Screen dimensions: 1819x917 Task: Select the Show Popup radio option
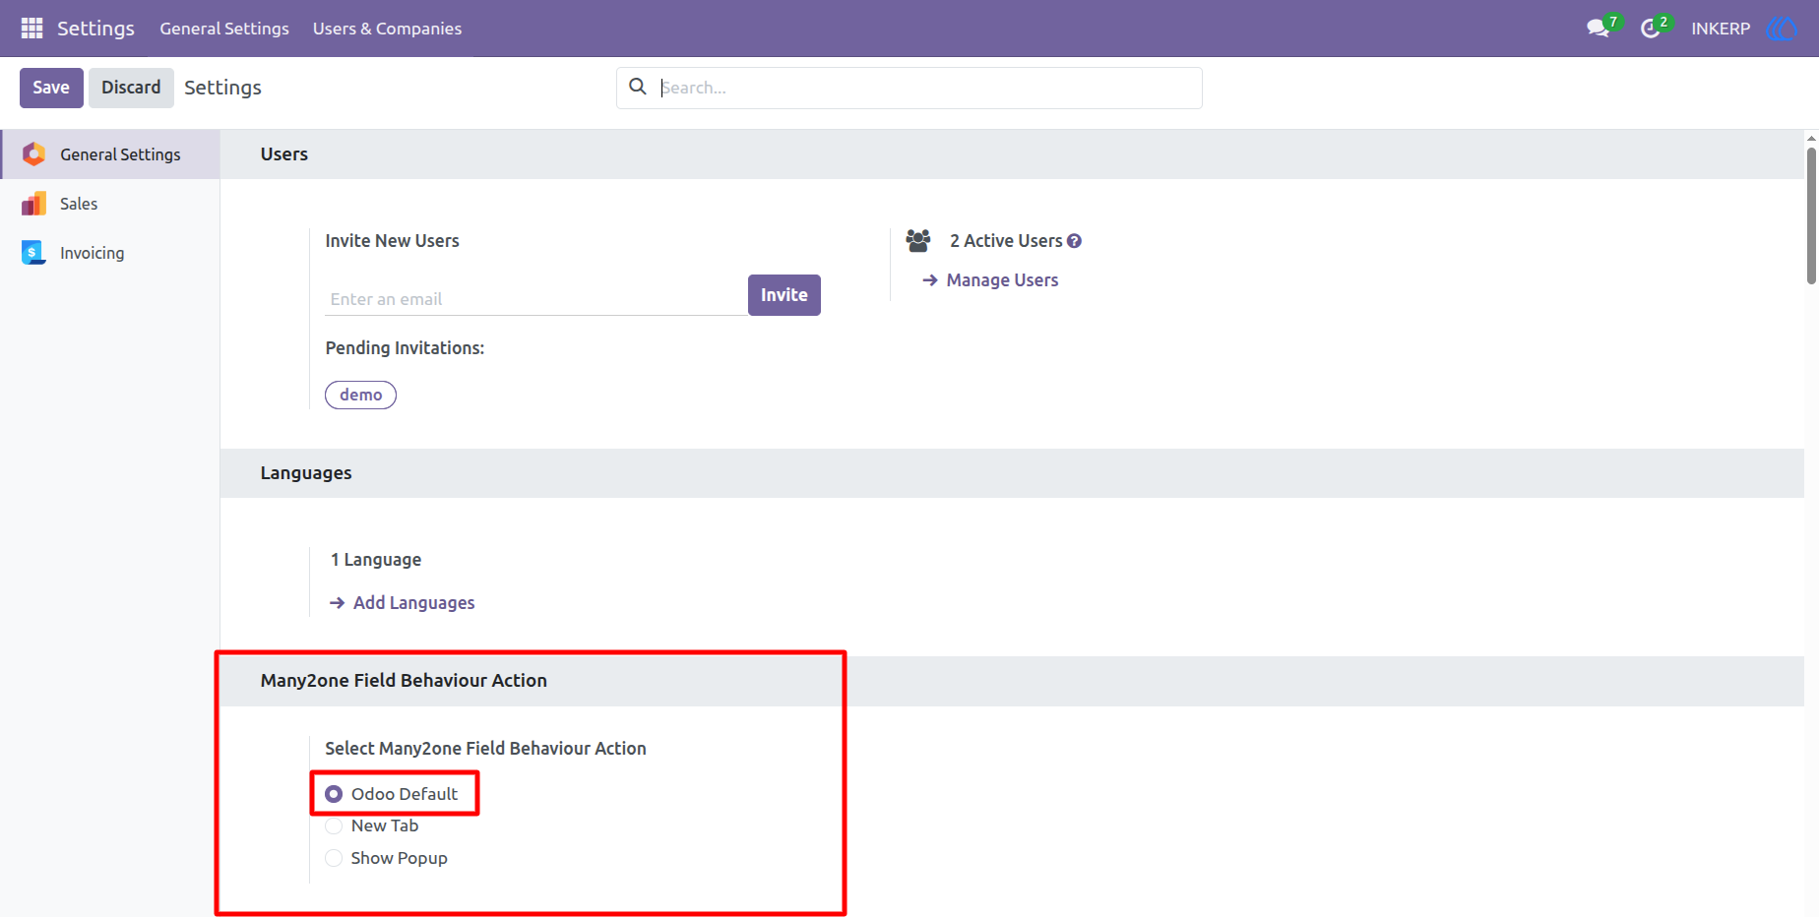click(334, 858)
